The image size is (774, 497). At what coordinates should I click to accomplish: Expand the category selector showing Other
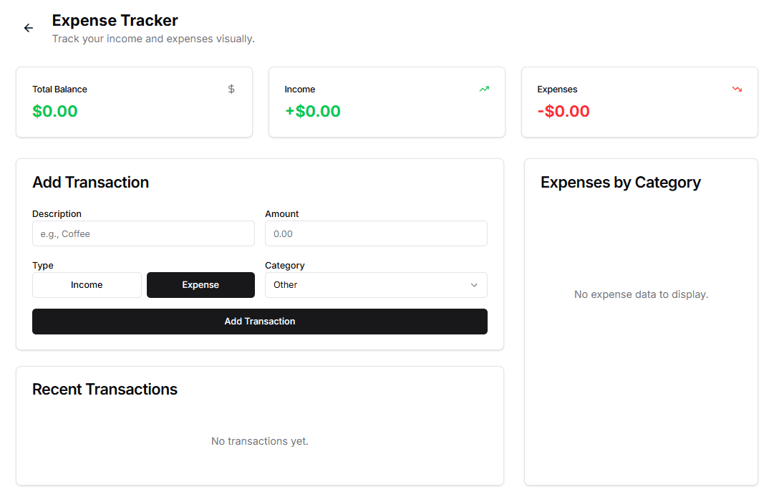click(x=376, y=285)
